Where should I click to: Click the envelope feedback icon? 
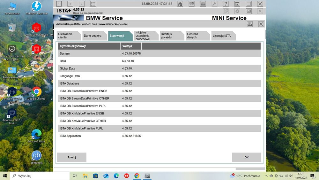(x=249, y=11)
